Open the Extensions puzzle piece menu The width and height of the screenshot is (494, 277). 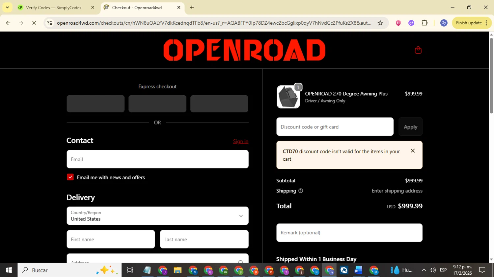point(425,23)
